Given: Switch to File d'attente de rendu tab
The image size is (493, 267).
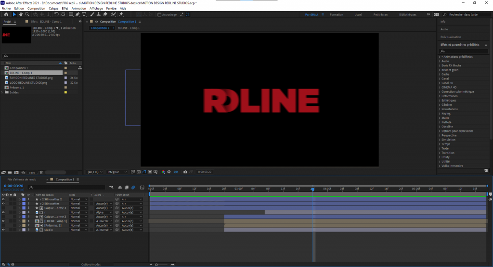Looking at the screenshot, I should click(22, 179).
